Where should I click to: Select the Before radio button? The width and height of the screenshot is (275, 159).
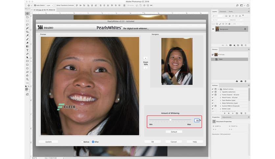tap(82, 142)
